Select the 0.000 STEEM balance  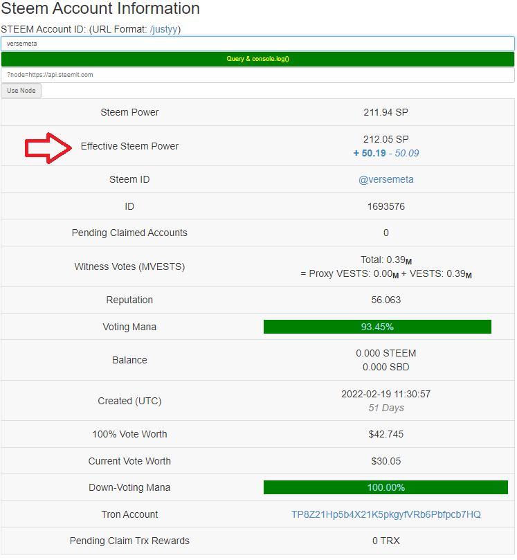386,354
